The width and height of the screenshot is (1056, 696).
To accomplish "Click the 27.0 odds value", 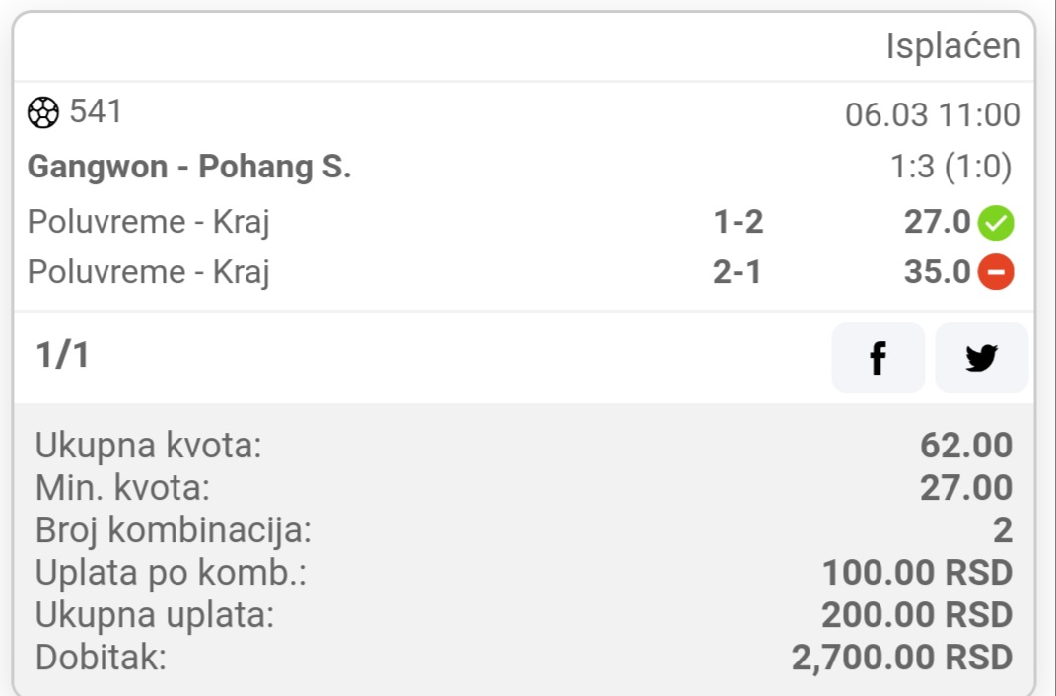I will click(x=937, y=222).
